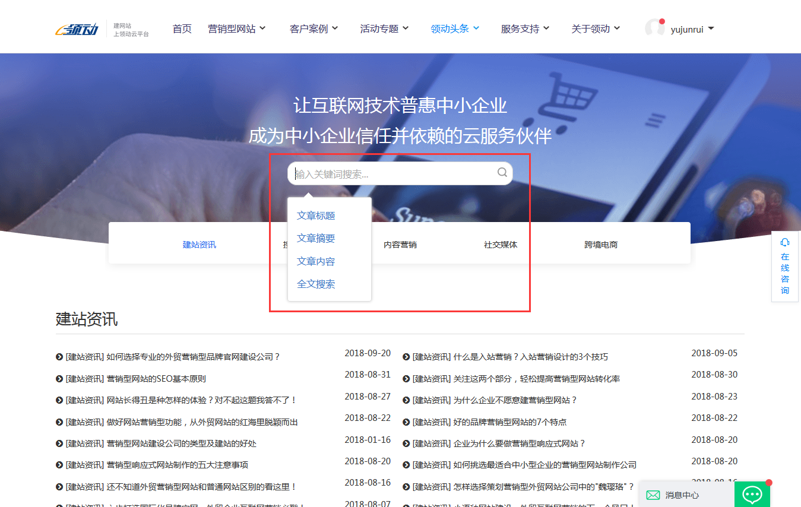This screenshot has height=507, width=801.
Task: Click the arrow bullet before 什么是入站营销 article
Action: click(404, 357)
